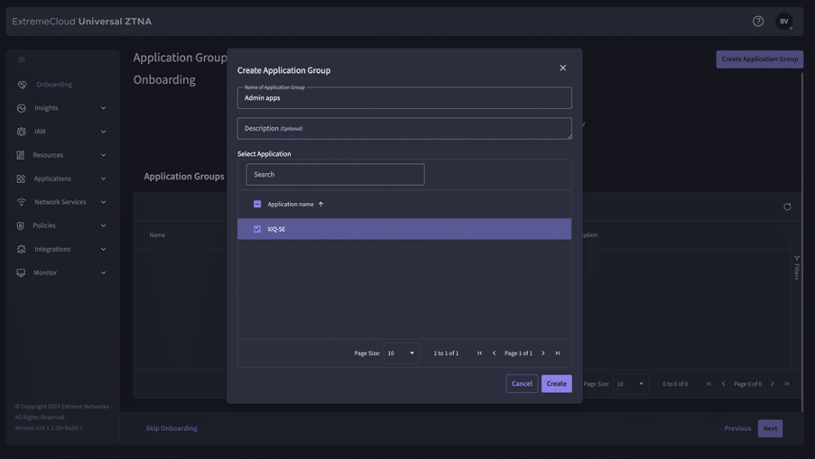815x459 pixels.
Task: Close the Create Application Group dialog
Action: [562, 69]
